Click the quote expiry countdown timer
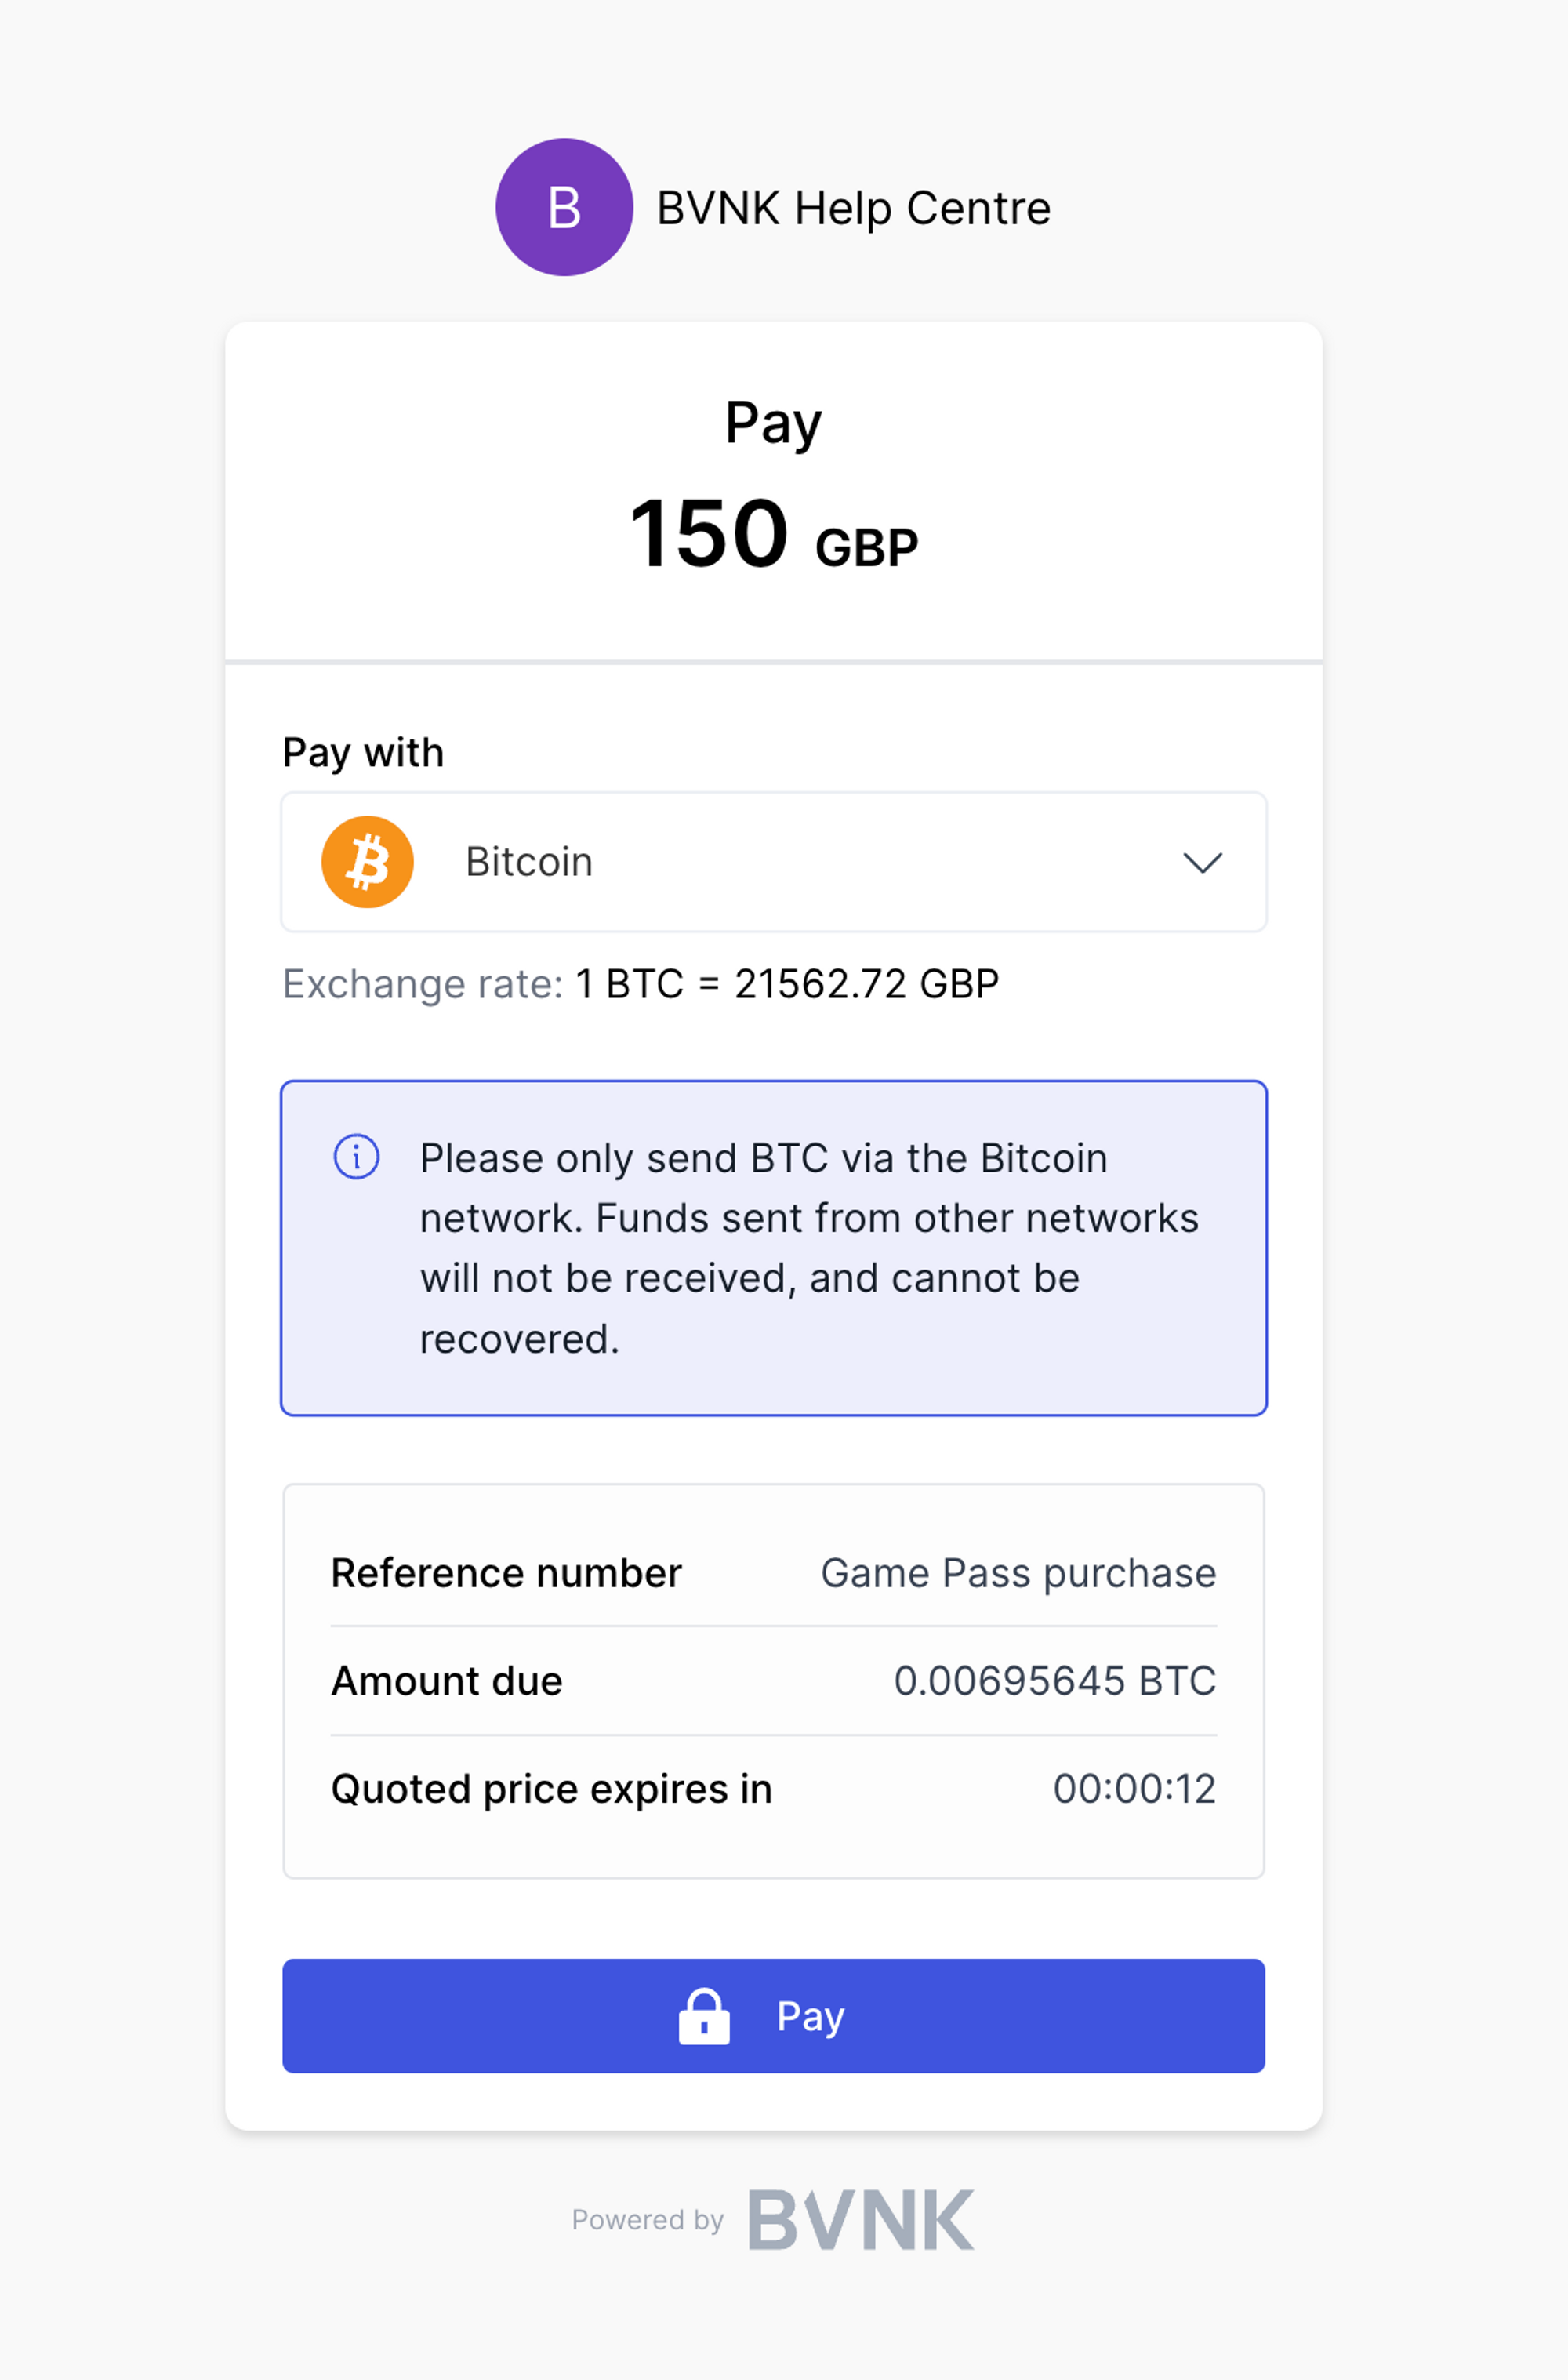The width and height of the screenshot is (1568, 2380). (1134, 1789)
